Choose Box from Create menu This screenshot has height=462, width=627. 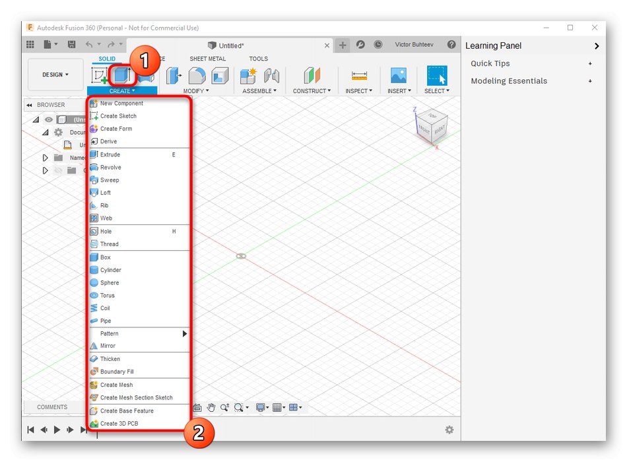coord(139,257)
